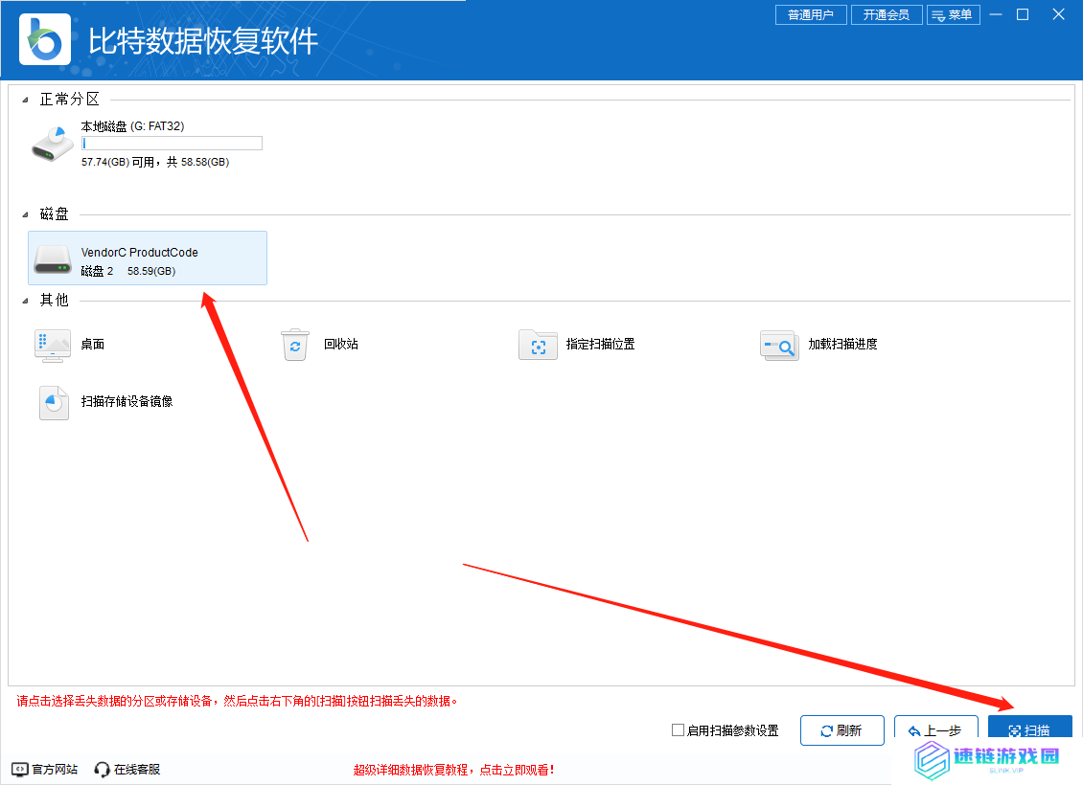Click the '桌面' label
Viewport: 1083px width, 785px height.
click(x=93, y=345)
